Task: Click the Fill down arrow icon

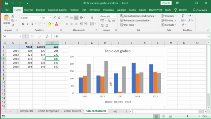Action: pos(183,20)
